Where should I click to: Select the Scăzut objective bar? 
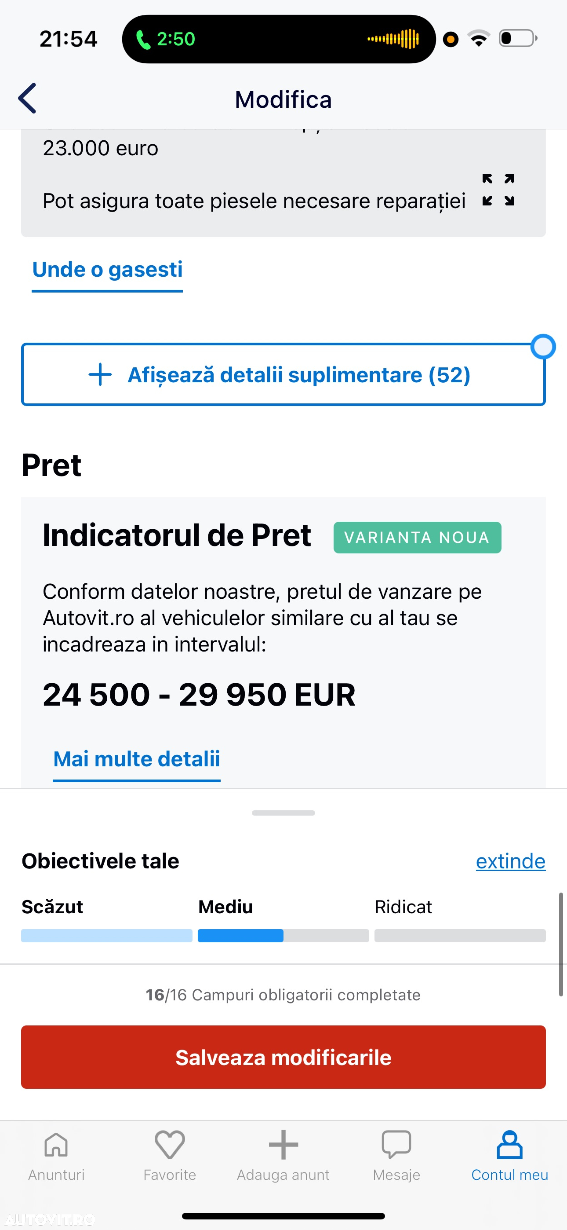click(x=106, y=935)
